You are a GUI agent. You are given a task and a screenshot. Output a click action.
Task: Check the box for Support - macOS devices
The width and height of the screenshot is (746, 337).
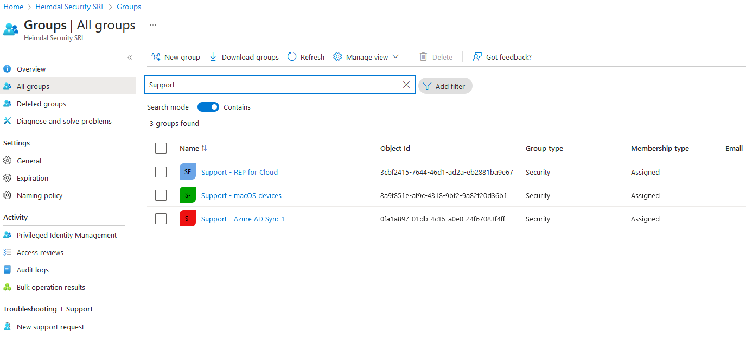pos(161,195)
